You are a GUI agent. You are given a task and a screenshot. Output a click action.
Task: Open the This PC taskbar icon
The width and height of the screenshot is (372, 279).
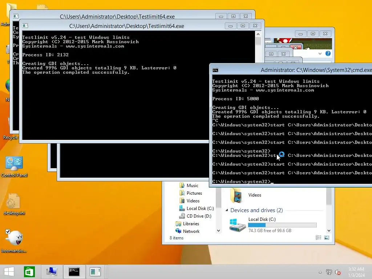[x=52, y=272]
